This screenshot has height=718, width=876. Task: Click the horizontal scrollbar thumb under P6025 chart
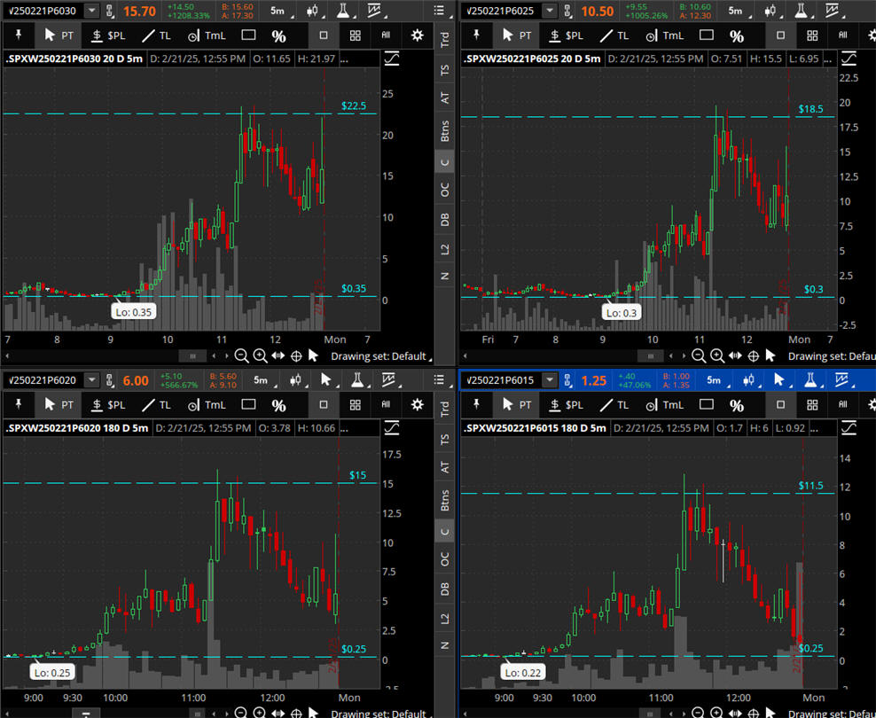[650, 356]
